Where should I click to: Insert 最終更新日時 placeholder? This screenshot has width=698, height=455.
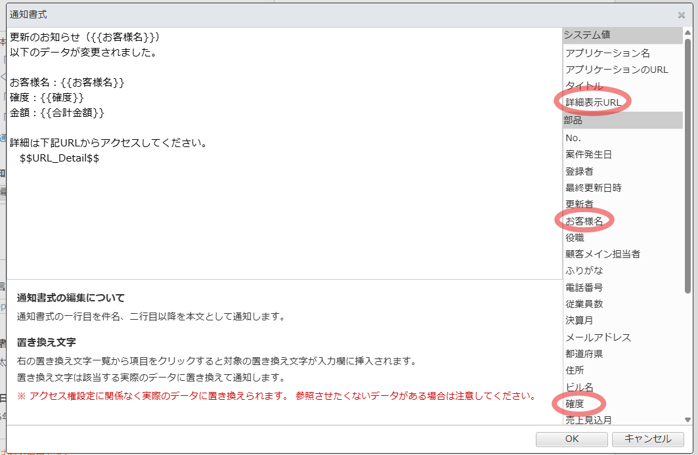point(593,188)
